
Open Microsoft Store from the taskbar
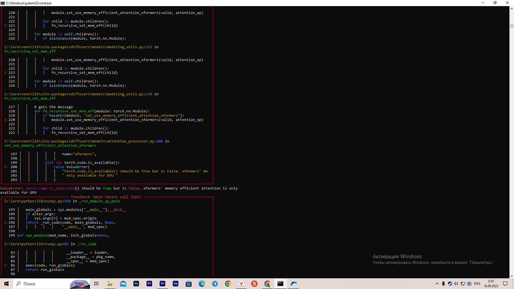coord(188,284)
